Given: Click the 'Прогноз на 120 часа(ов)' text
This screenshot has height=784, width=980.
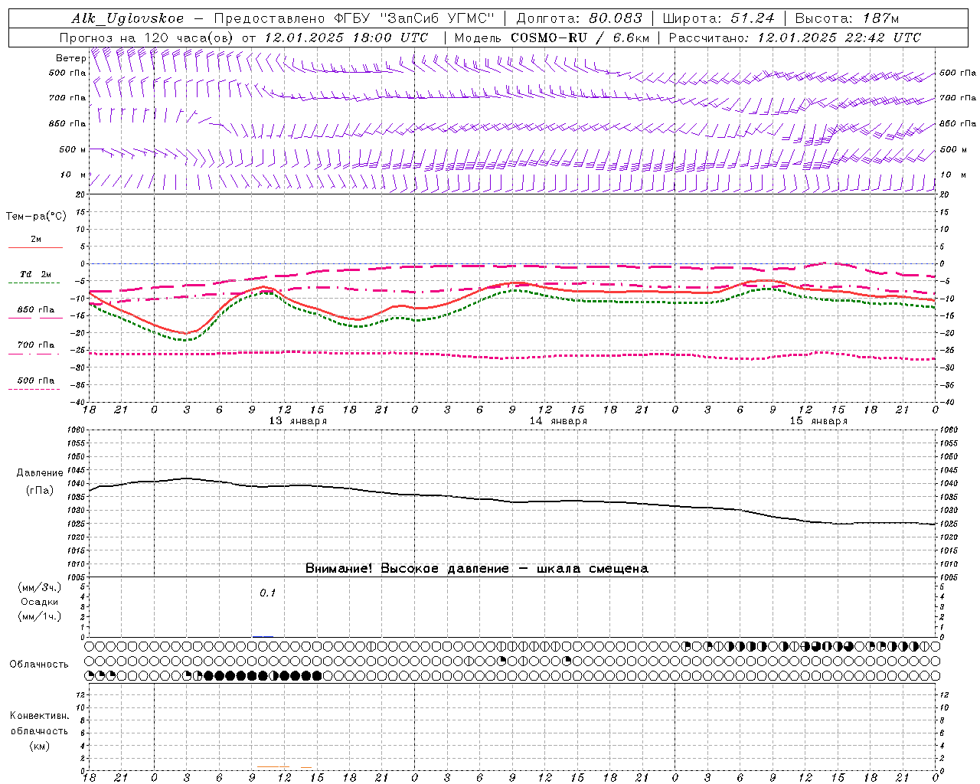Looking at the screenshot, I should tap(147, 38).
